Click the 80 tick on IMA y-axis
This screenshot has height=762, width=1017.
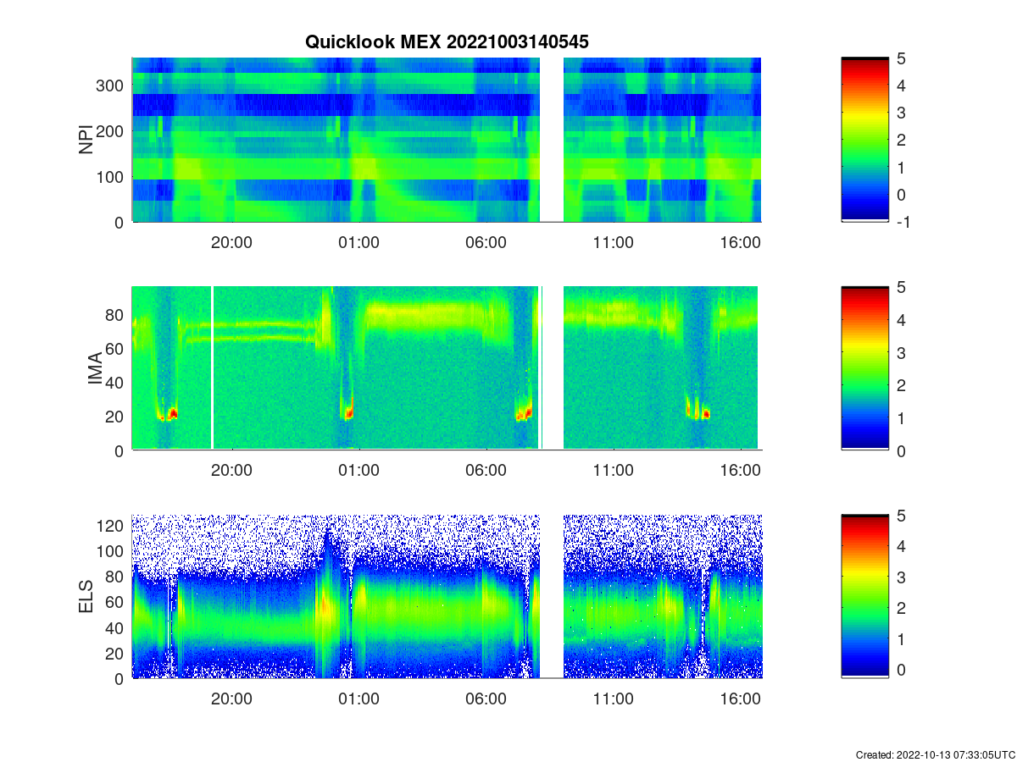pos(115,314)
